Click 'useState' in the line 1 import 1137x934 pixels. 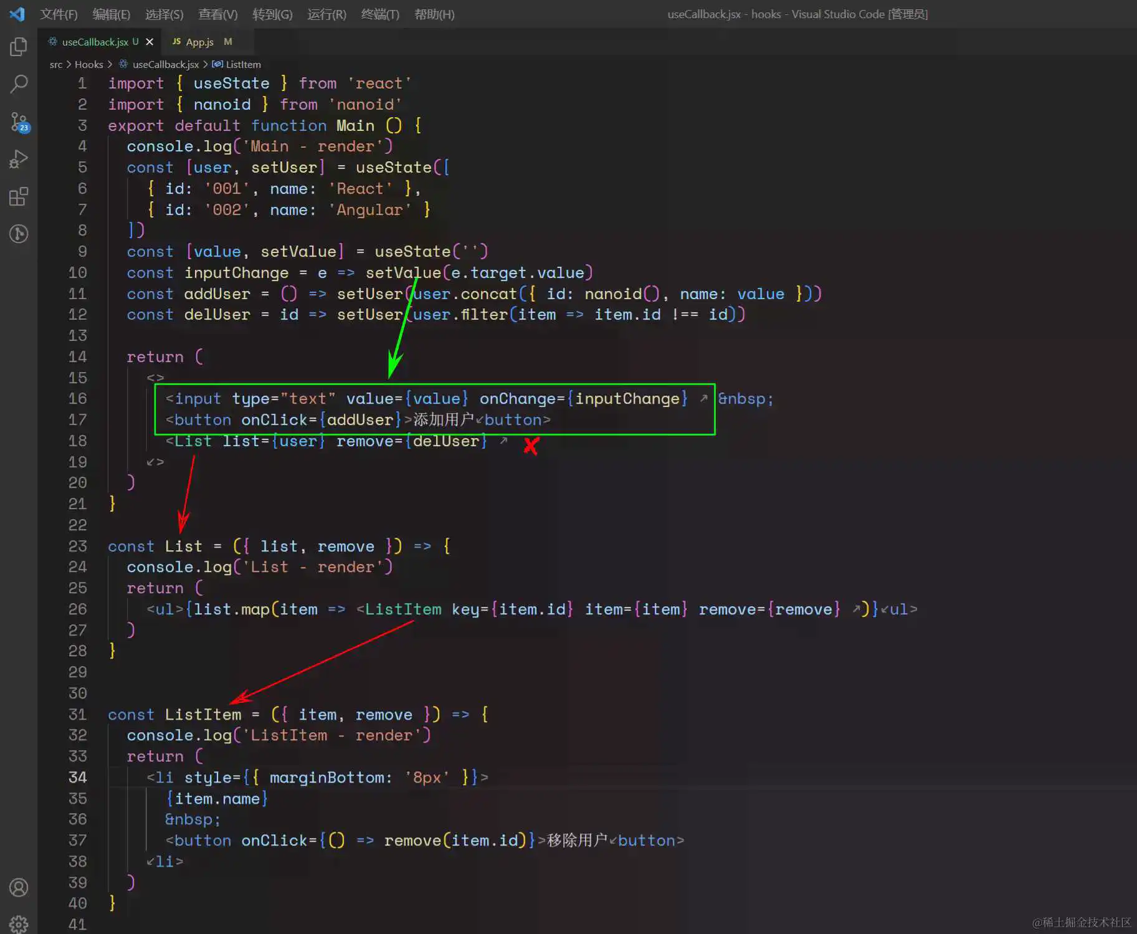point(231,83)
